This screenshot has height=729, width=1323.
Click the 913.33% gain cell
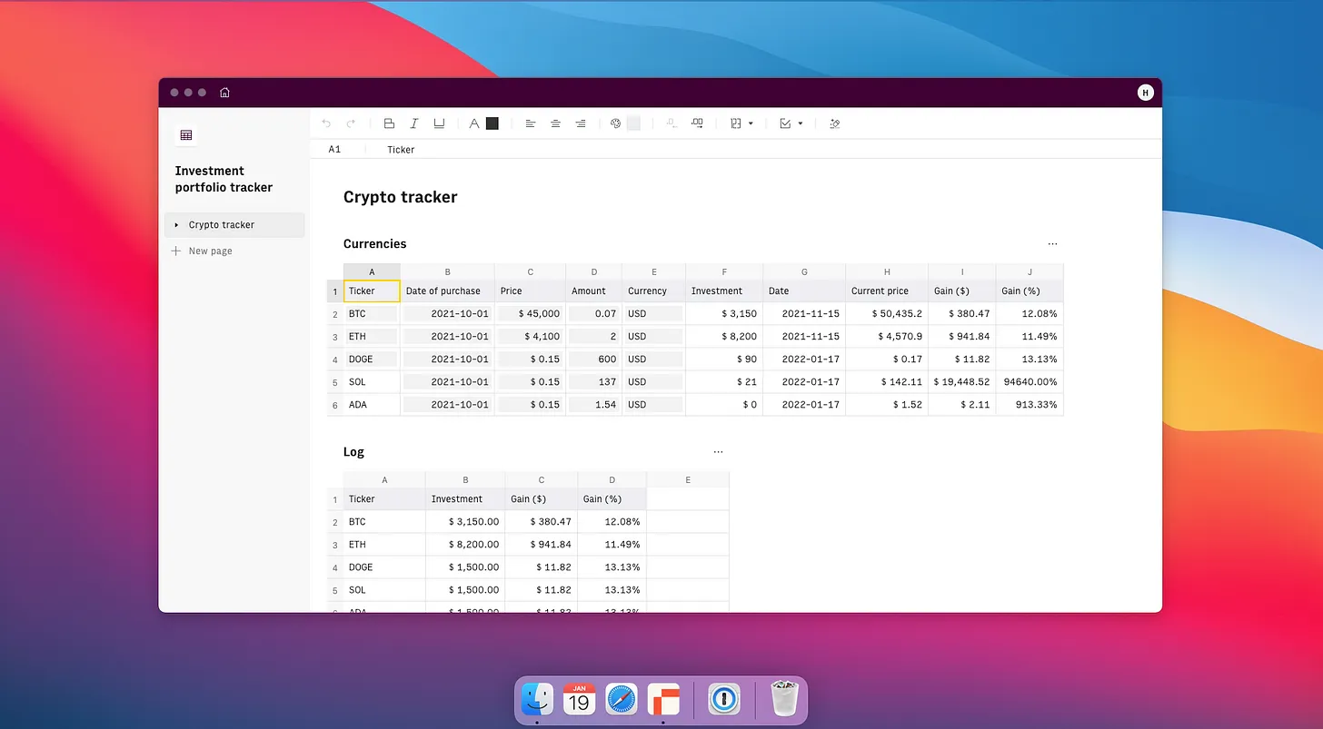pyautogui.click(x=1030, y=405)
